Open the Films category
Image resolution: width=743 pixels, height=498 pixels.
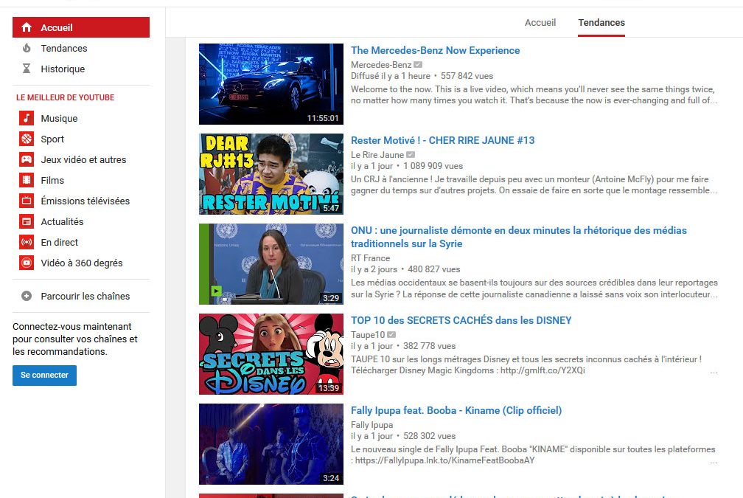[52, 180]
